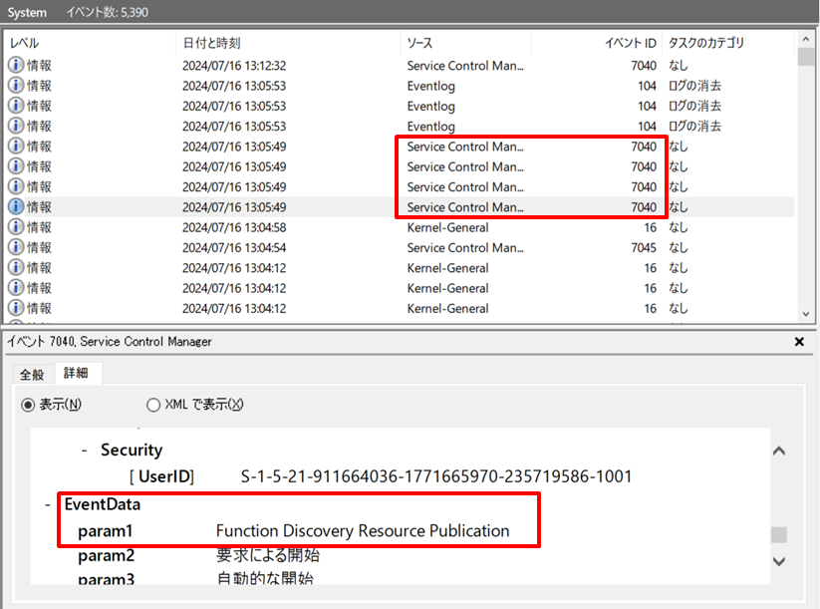Collapse the Security node in event details
Screen dimensions: 820x609
click(84, 450)
